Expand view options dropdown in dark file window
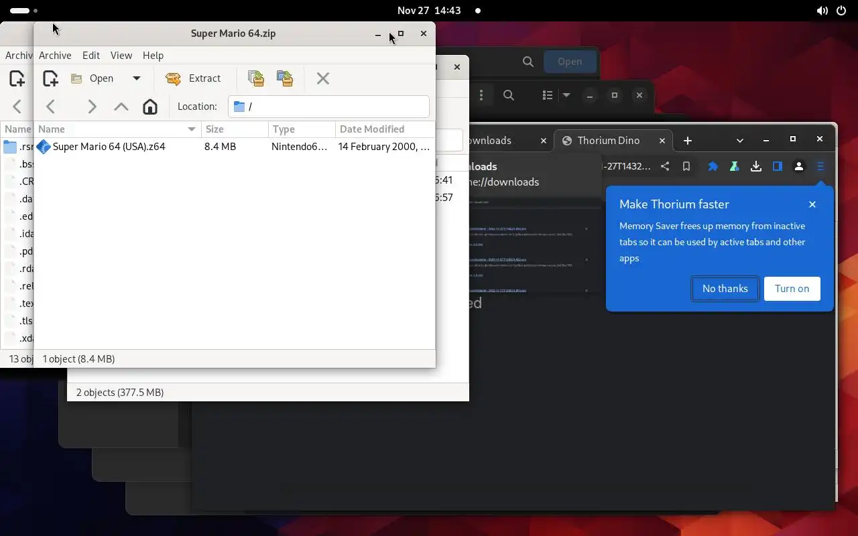858x536 pixels. (x=566, y=95)
